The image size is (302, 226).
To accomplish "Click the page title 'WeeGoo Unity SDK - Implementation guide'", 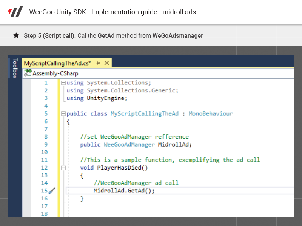I will click(x=112, y=12).
